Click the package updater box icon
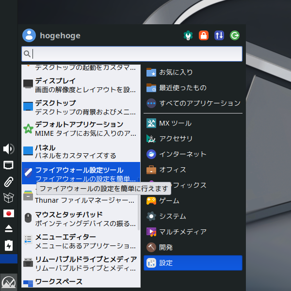The image size is (291, 291). [x=9, y=197]
